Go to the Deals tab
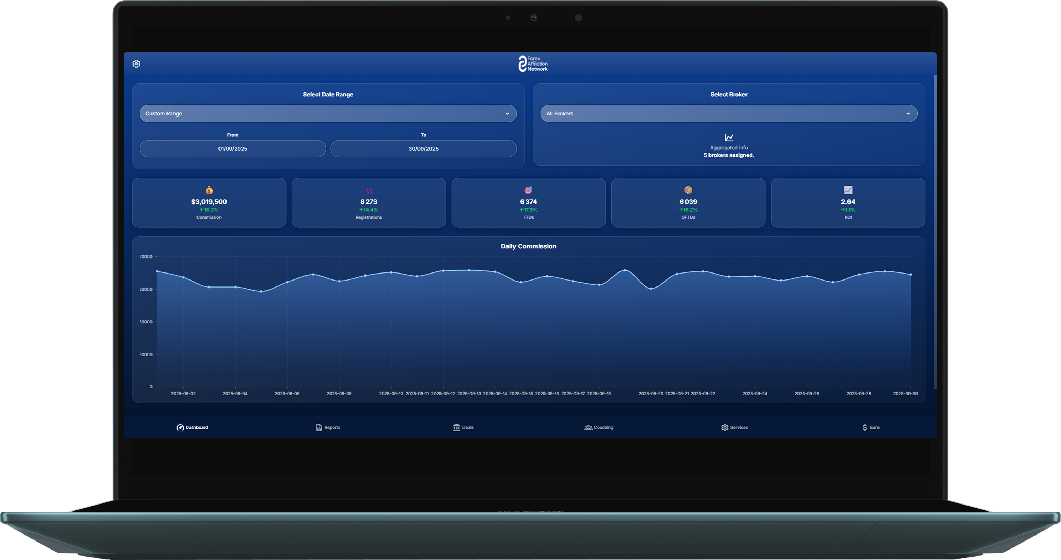 463,427
